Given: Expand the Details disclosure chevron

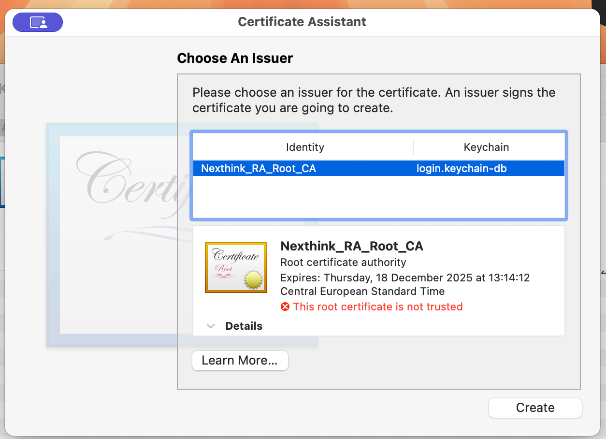Looking at the screenshot, I should pyautogui.click(x=211, y=326).
